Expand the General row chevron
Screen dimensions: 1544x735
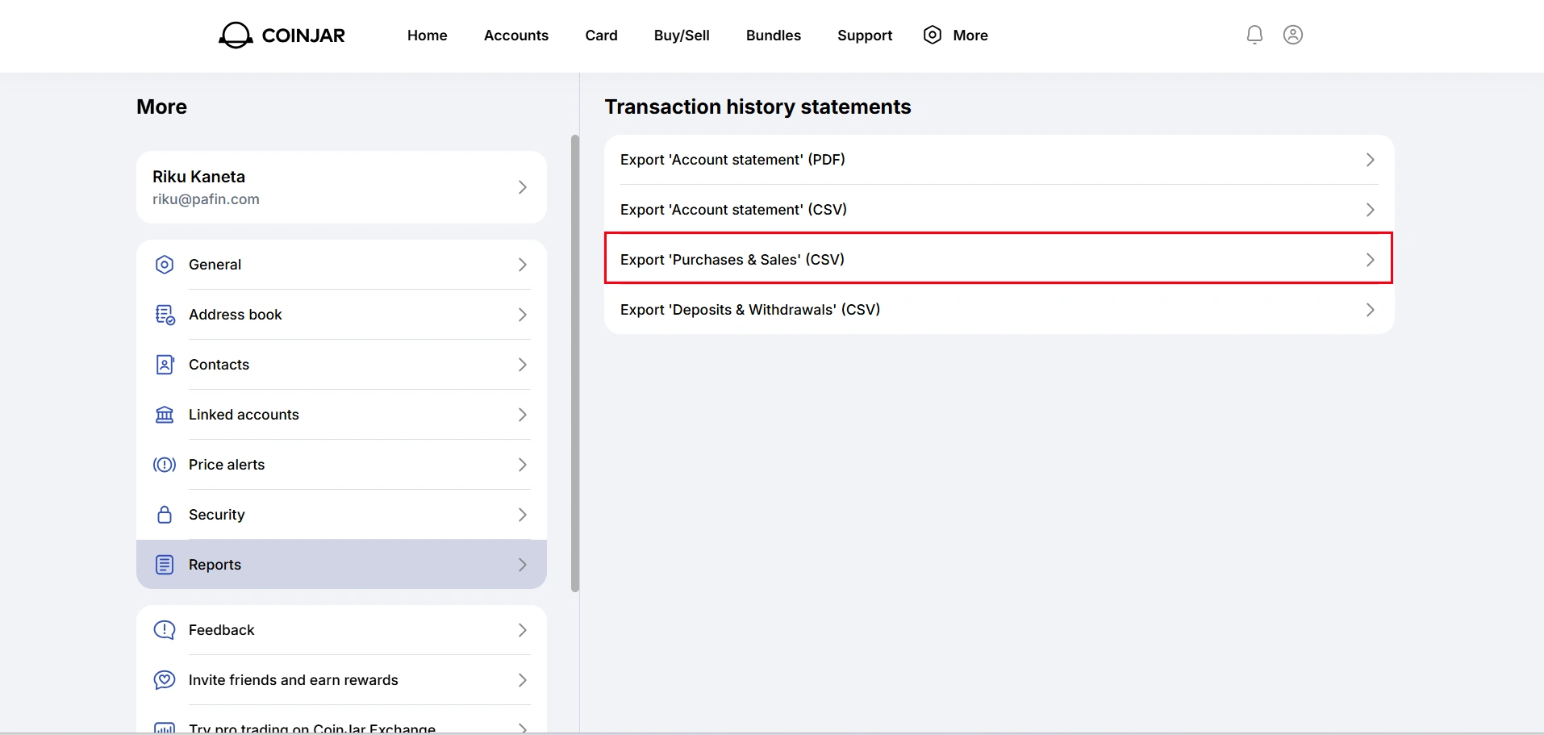tap(523, 265)
